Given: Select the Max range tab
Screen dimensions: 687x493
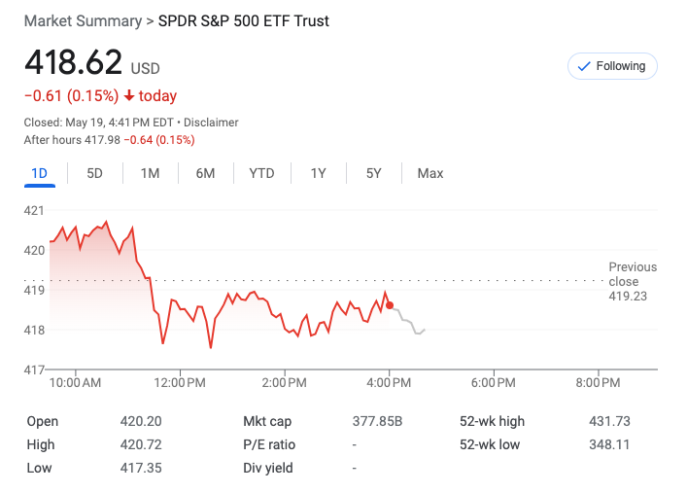Looking at the screenshot, I should (430, 173).
